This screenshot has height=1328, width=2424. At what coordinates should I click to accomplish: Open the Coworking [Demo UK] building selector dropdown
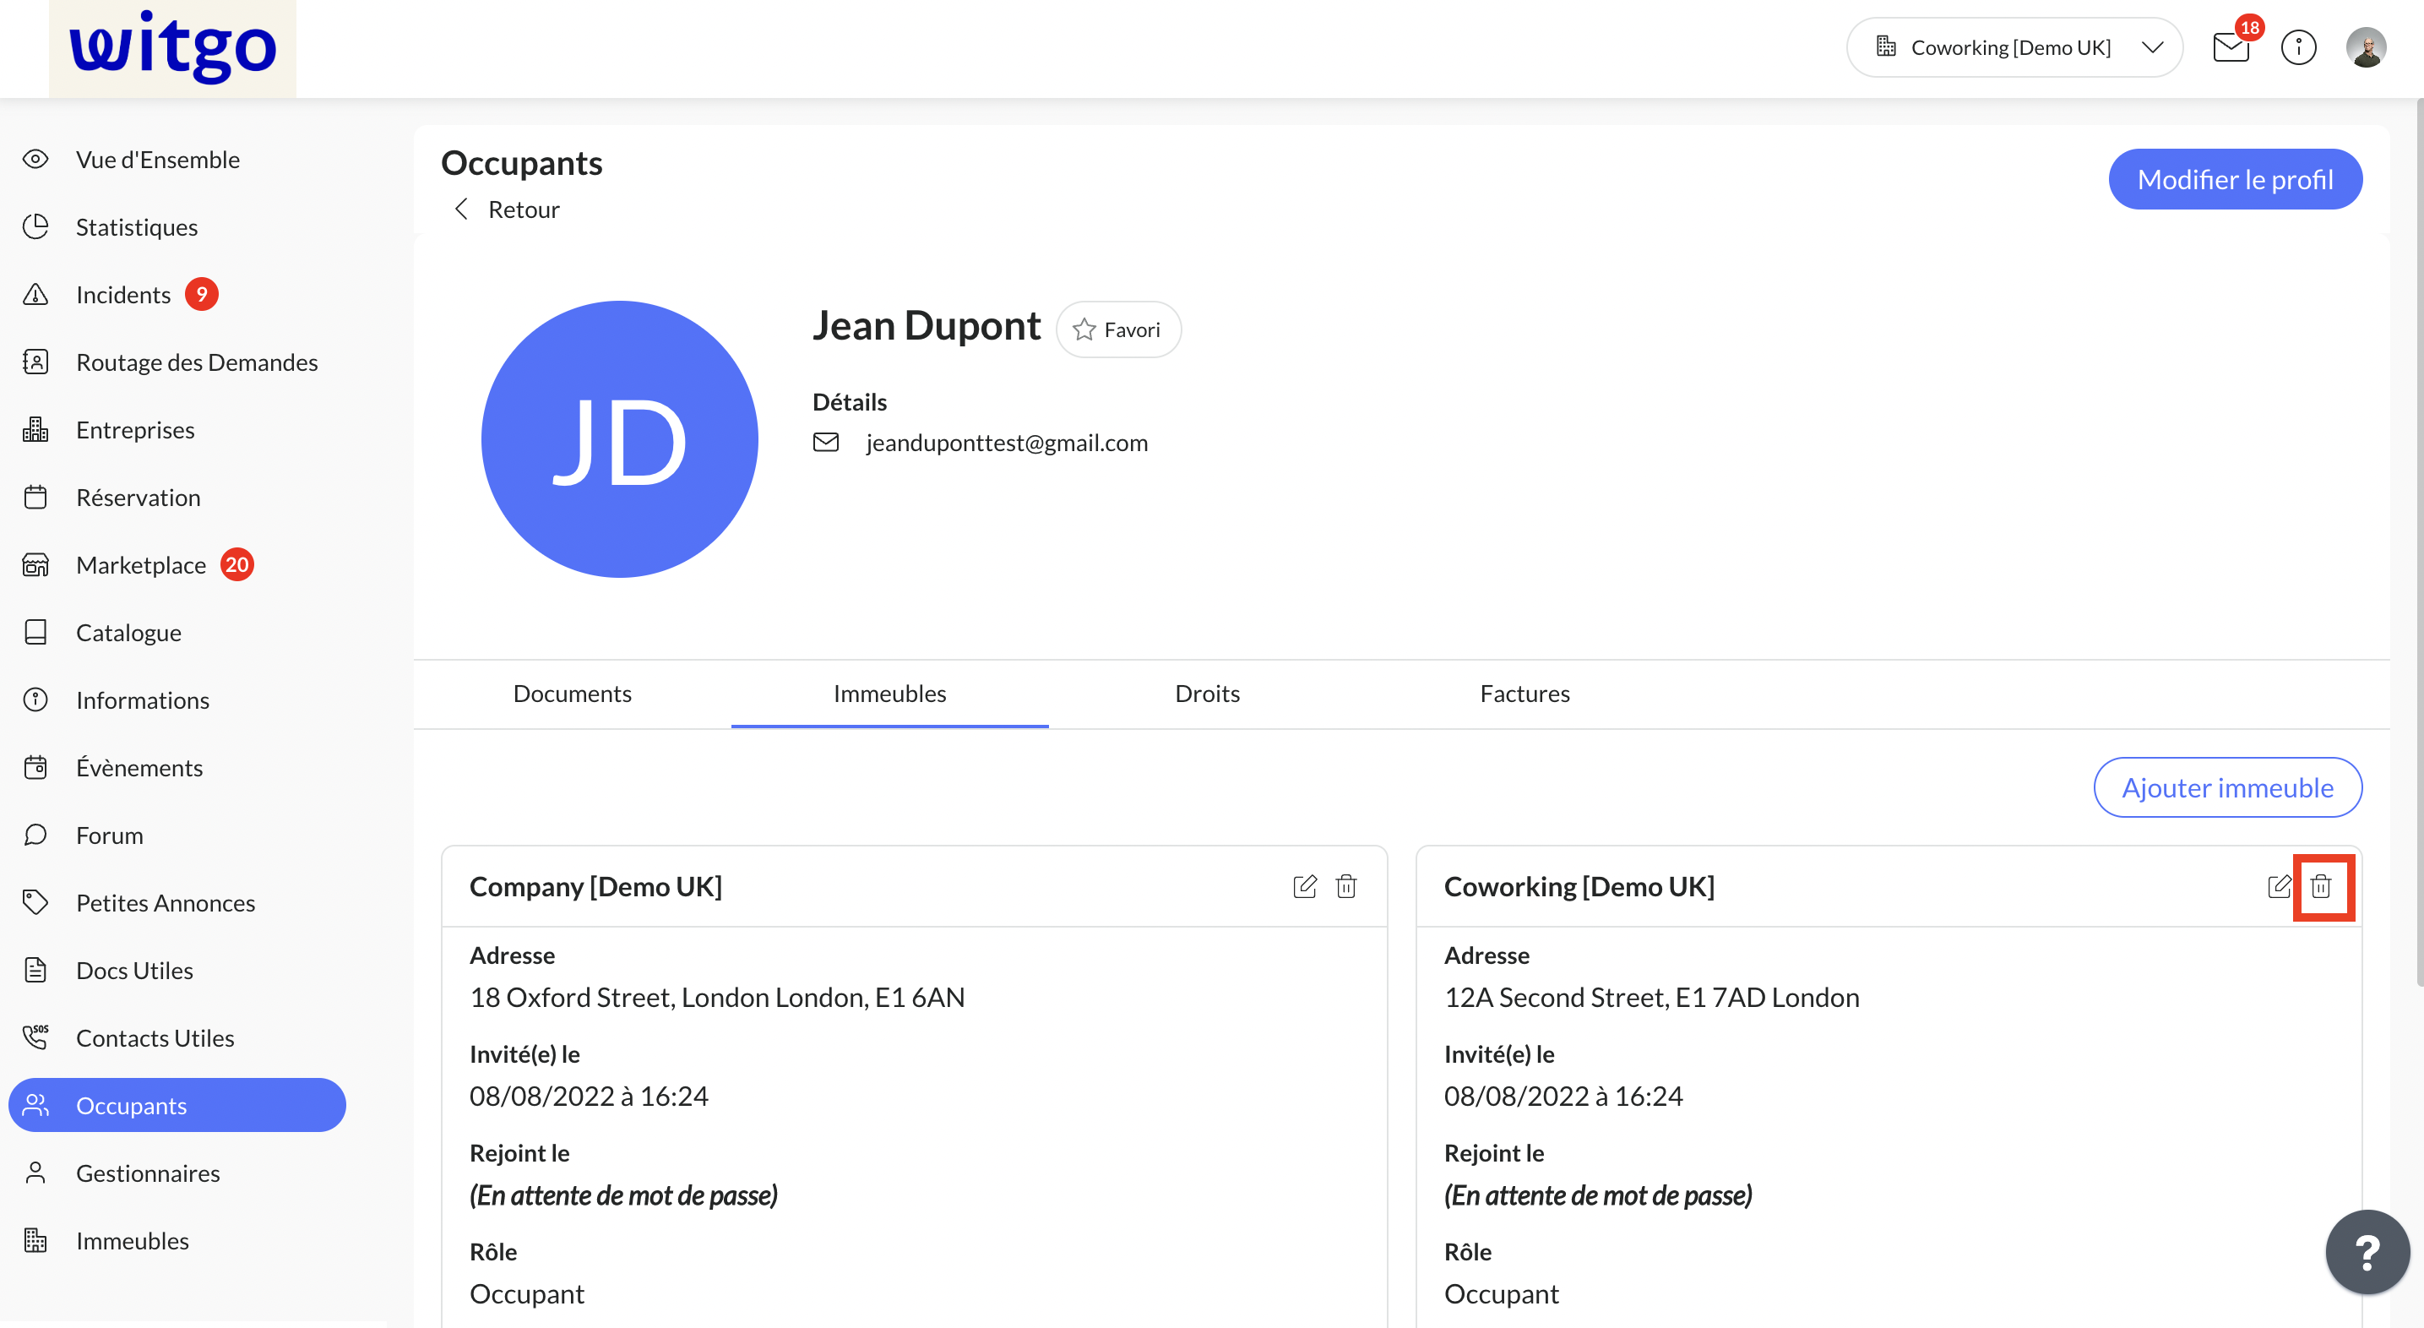(x=2014, y=47)
